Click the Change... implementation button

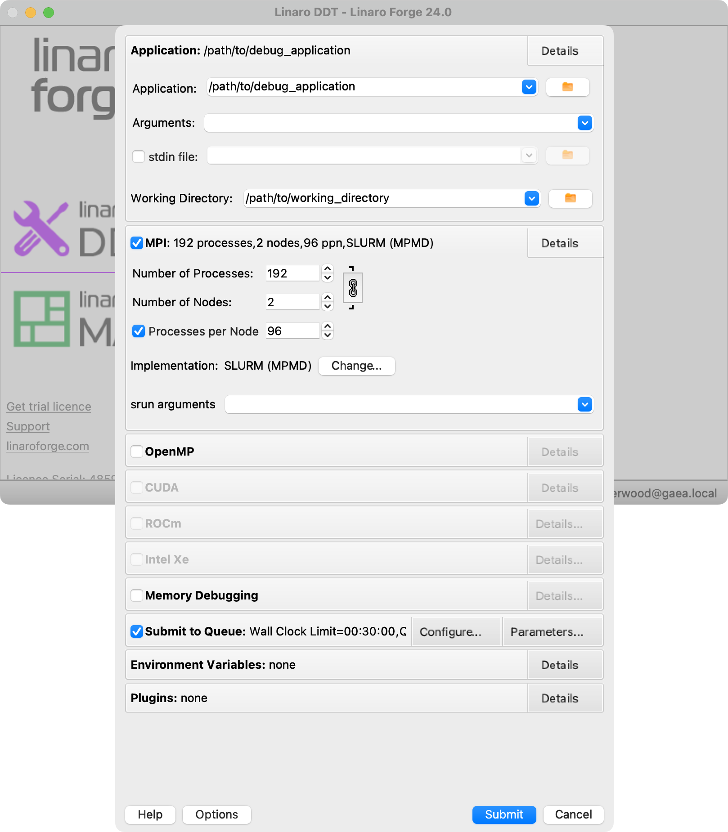356,366
